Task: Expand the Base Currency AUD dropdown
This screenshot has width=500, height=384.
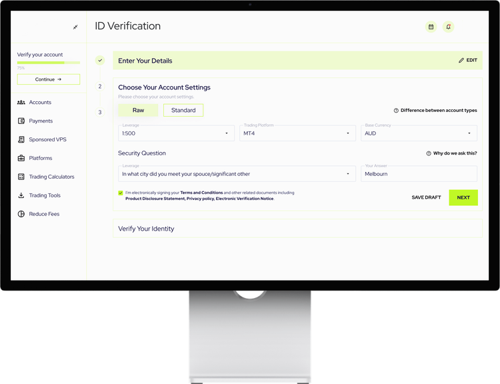Action: [419, 133]
